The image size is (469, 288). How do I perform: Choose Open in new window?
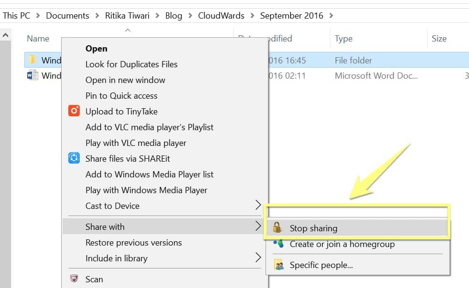coord(125,80)
